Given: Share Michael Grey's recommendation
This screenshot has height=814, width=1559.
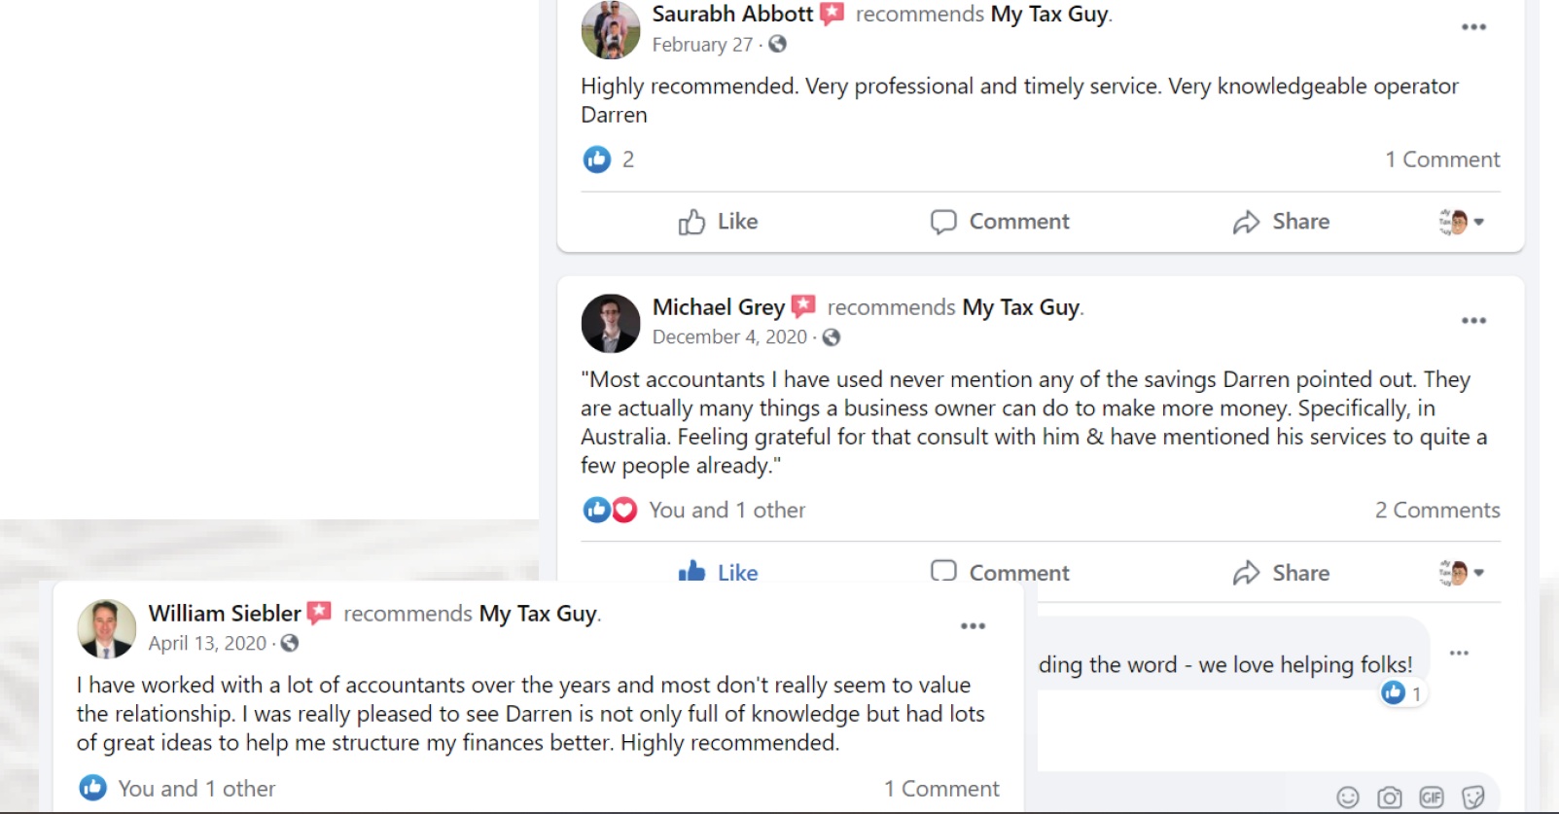Looking at the screenshot, I should click(1281, 573).
